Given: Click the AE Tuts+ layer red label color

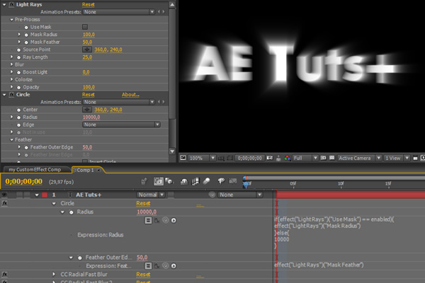Looking at the screenshot, I should point(45,195).
